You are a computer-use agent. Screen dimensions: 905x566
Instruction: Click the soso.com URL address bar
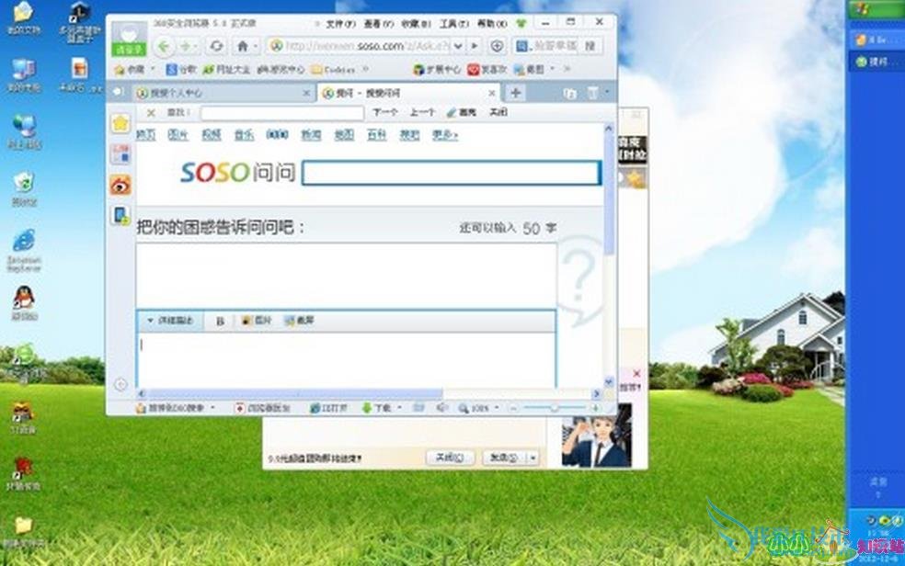pyautogui.click(x=361, y=46)
